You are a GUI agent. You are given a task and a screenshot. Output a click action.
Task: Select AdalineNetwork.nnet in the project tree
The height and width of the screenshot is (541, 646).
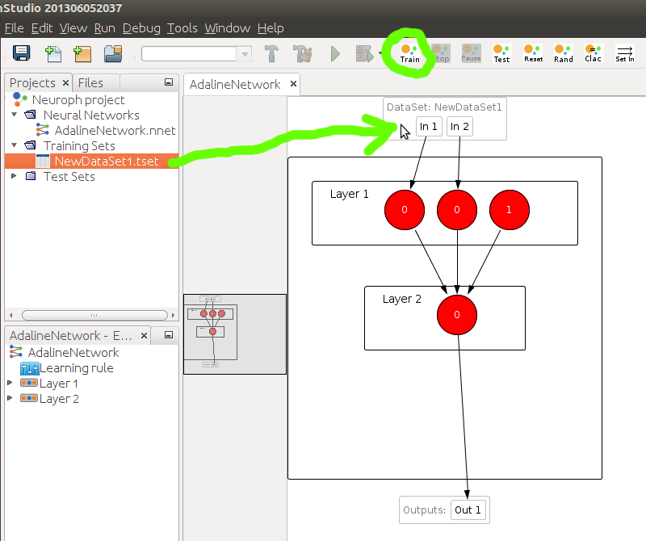[x=115, y=131]
